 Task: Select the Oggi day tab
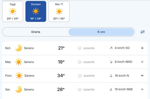coord(13,11)
